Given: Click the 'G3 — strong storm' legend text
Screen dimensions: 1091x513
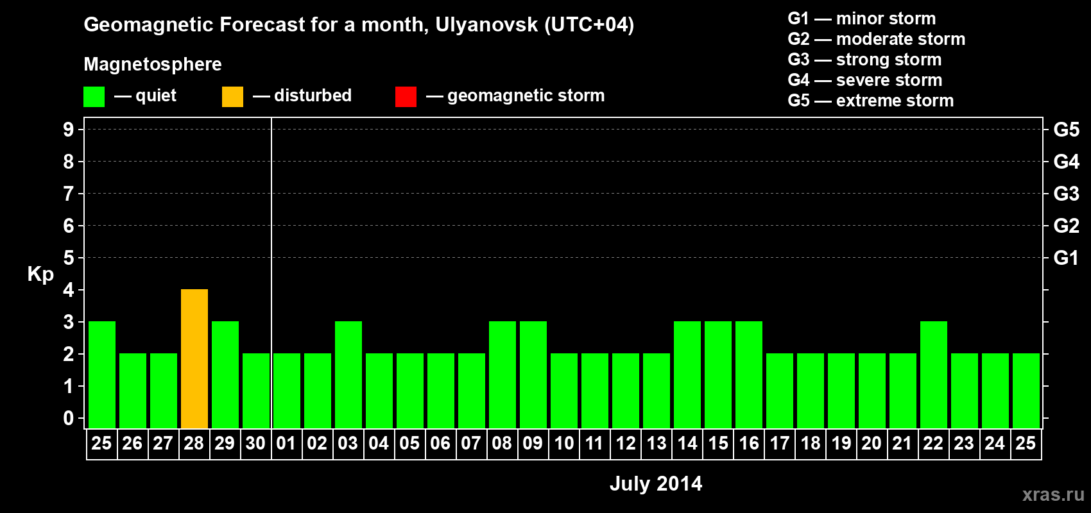Looking at the screenshot, I should point(864,60).
